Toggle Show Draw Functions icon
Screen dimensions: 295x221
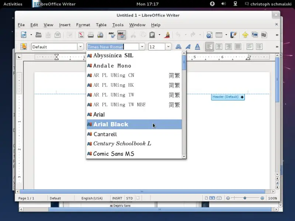click(233, 35)
